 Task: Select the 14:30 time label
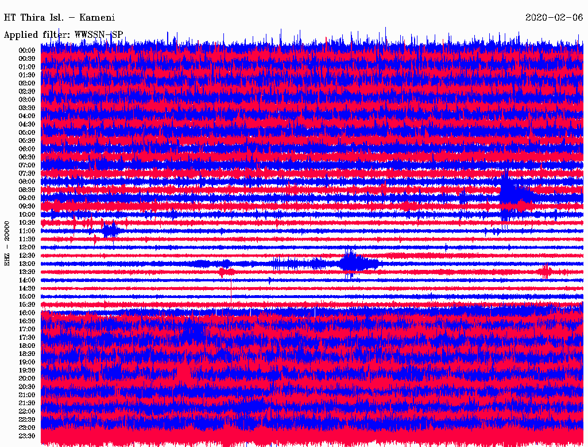click(x=27, y=288)
